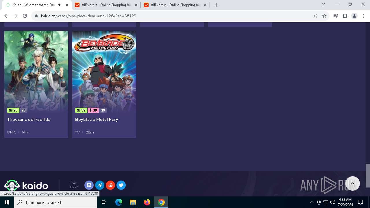Click the browser forward arrow
This screenshot has height=208, width=370.
pyautogui.click(x=16, y=16)
